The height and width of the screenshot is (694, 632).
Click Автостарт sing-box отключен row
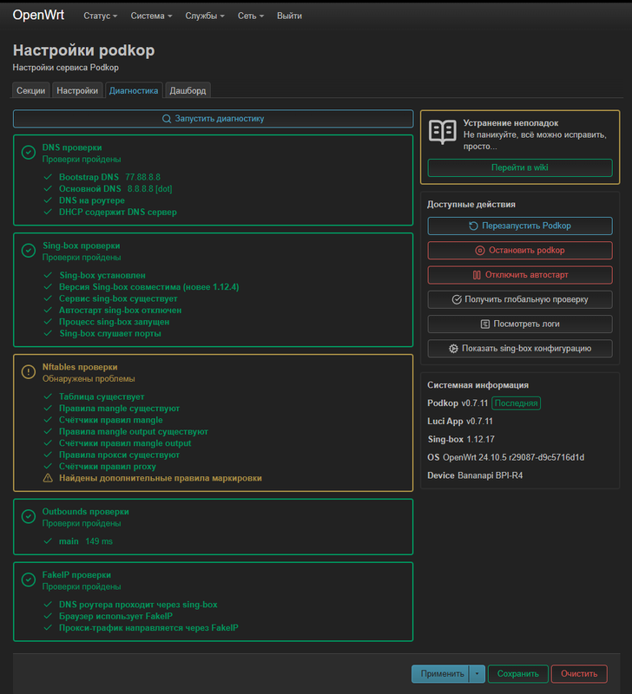(x=120, y=311)
